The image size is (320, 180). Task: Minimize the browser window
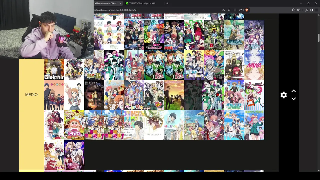pos(300,3)
